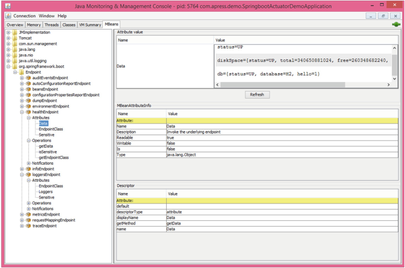Viewport: 405px width, 268px height.
Task: Click the auditEventsEndpoint MBean icon
Action: [x=28, y=78]
